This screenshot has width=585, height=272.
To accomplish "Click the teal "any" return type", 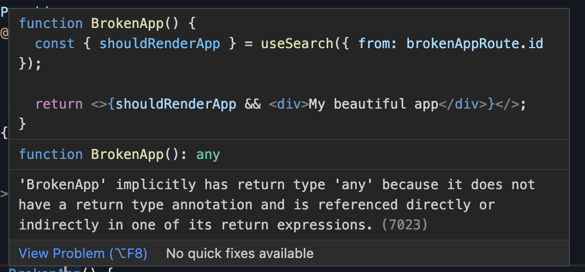I will pos(208,154).
